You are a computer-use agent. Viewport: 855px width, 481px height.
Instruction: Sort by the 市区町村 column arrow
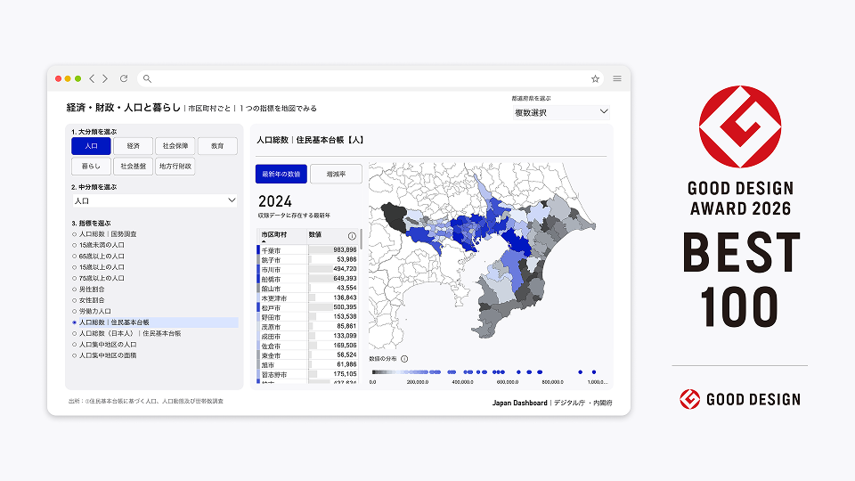[264, 241]
